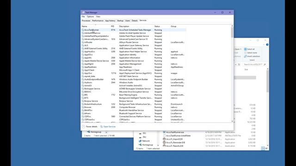Click the AdobeARMservice gear icon
The width and height of the screenshot is (296, 166).
click(83, 33)
